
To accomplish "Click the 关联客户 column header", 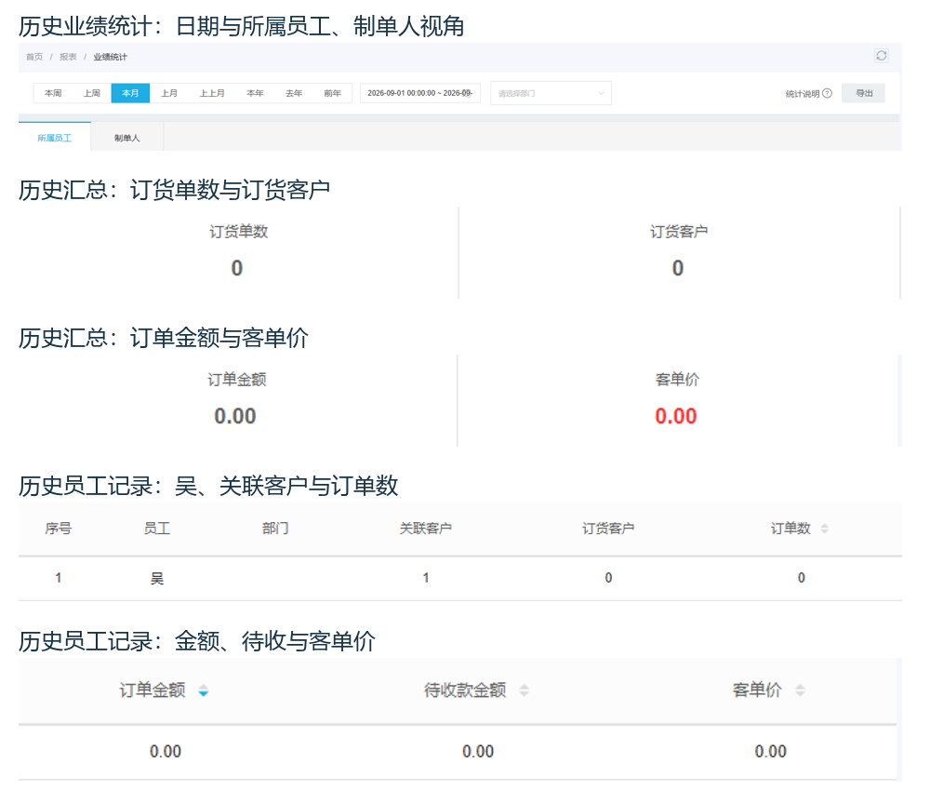I will pos(425,528).
